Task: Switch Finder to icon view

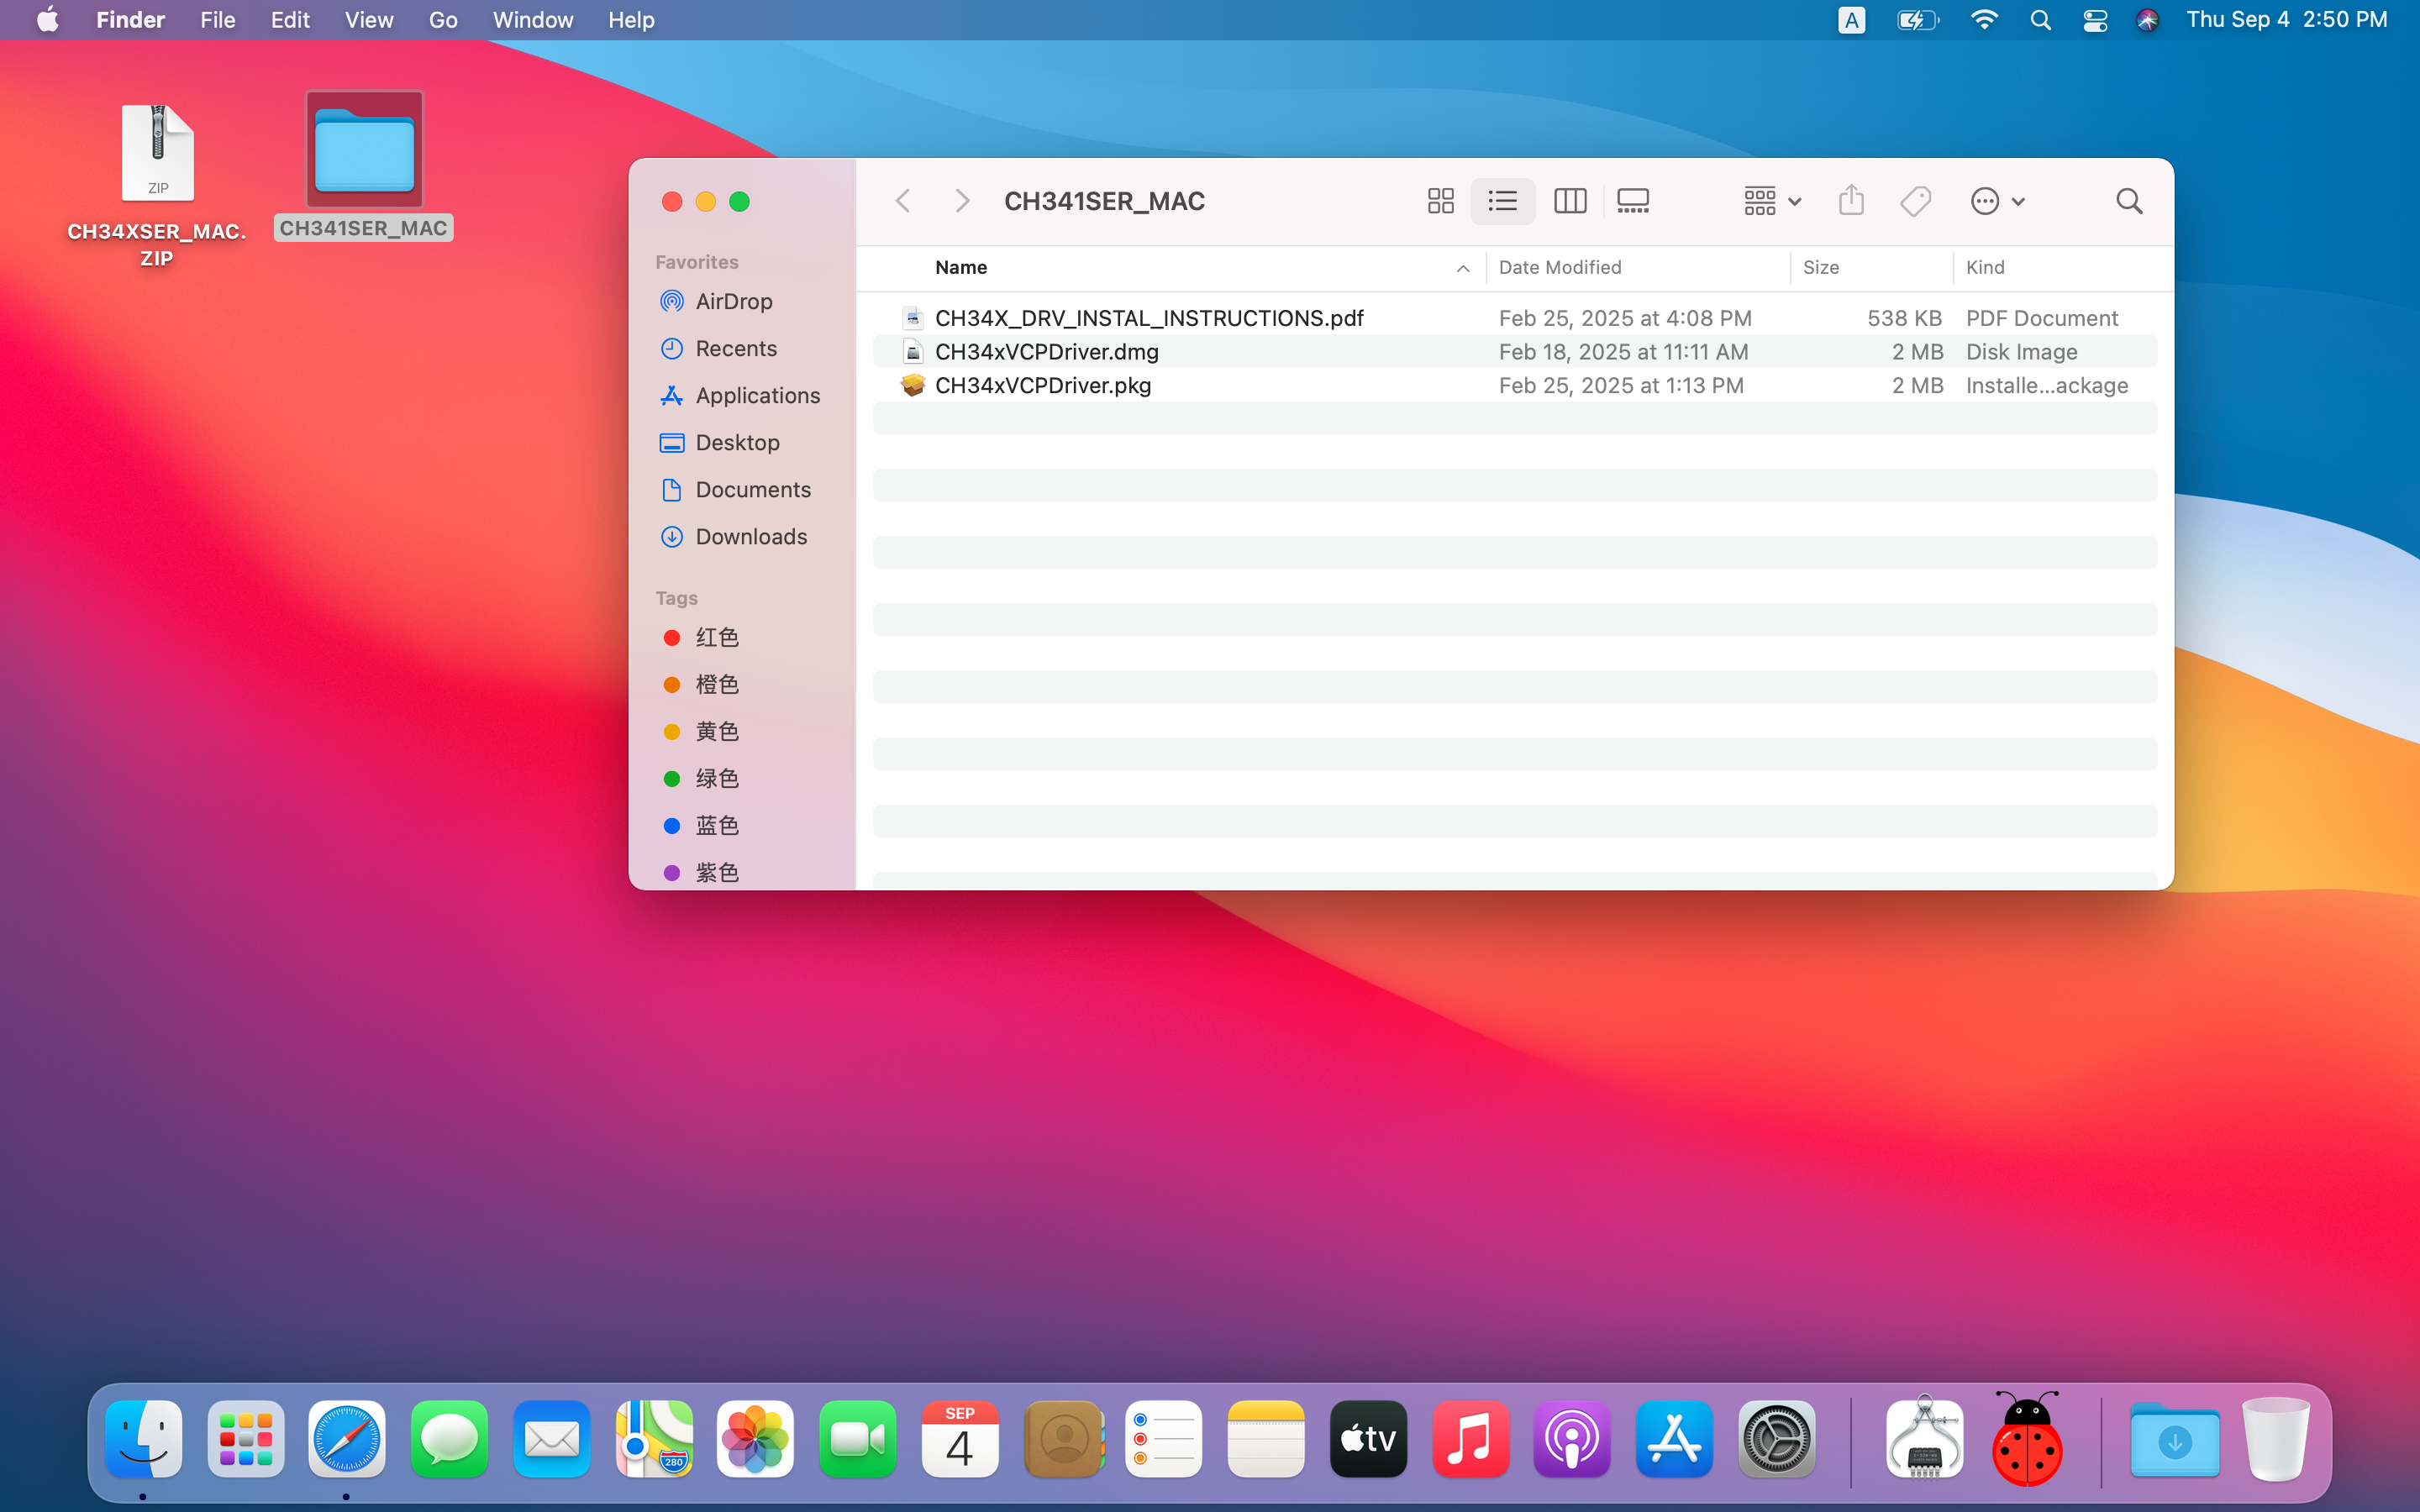Action: tap(1440, 201)
